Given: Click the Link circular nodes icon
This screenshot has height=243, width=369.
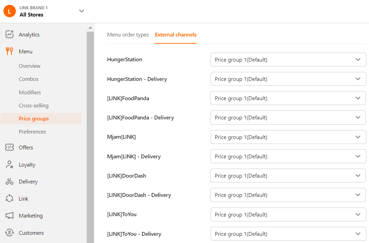Looking at the screenshot, I should (x=9, y=198).
